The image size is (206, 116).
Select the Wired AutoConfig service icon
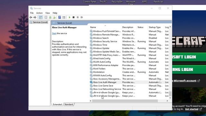coord(91,58)
